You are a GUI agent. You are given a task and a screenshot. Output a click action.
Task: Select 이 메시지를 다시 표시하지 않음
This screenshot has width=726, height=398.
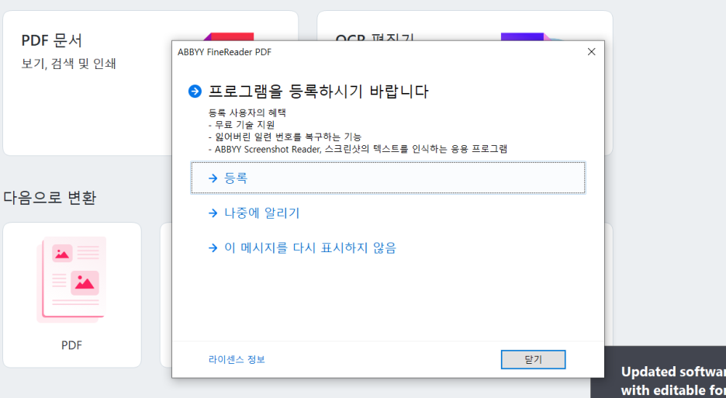pyautogui.click(x=310, y=248)
